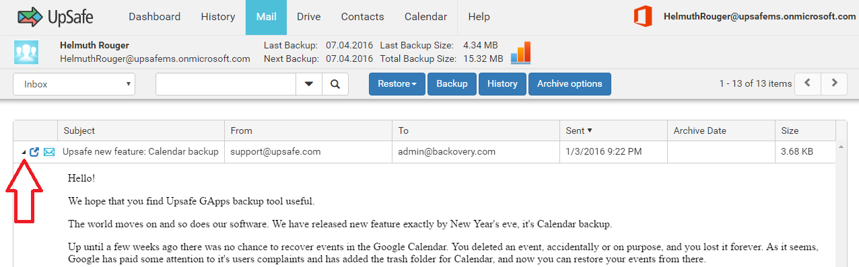
Task: Switch to the History tab
Action: tap(218, 17)
